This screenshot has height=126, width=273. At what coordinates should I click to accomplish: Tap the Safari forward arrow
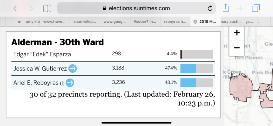coord(31,8)
